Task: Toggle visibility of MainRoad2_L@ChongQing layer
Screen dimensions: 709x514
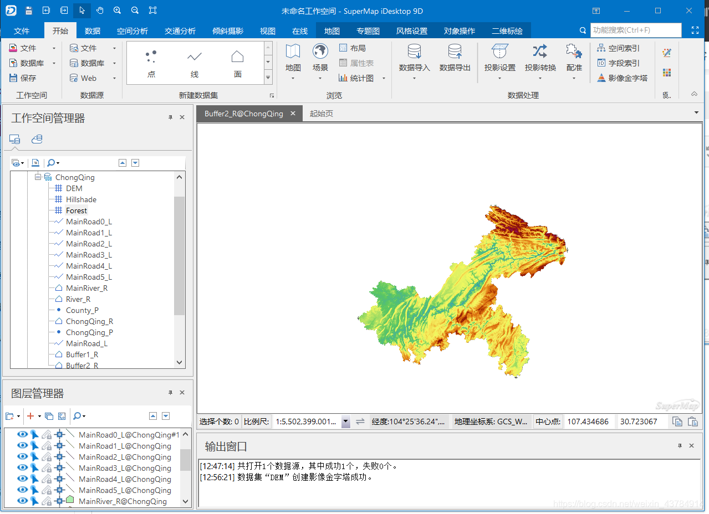Action: tap(22, 457)
